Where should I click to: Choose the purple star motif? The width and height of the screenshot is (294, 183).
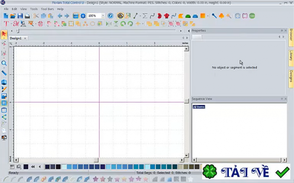click(x=96, y=179)
